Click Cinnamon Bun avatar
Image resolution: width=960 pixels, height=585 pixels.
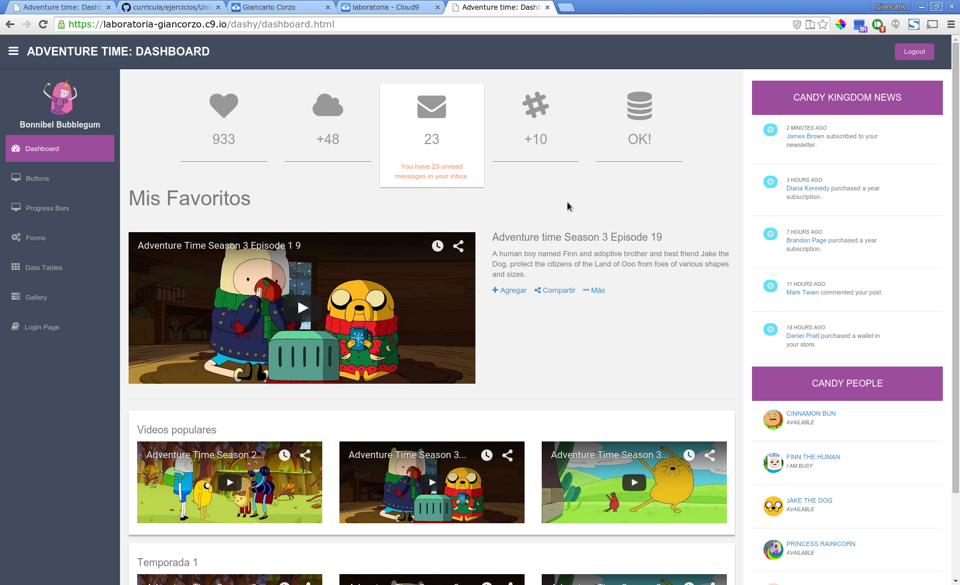(x=773, y=419)
